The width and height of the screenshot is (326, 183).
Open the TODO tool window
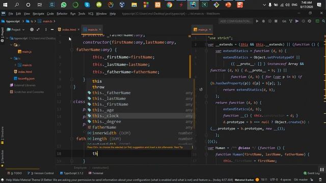(15, 173)
